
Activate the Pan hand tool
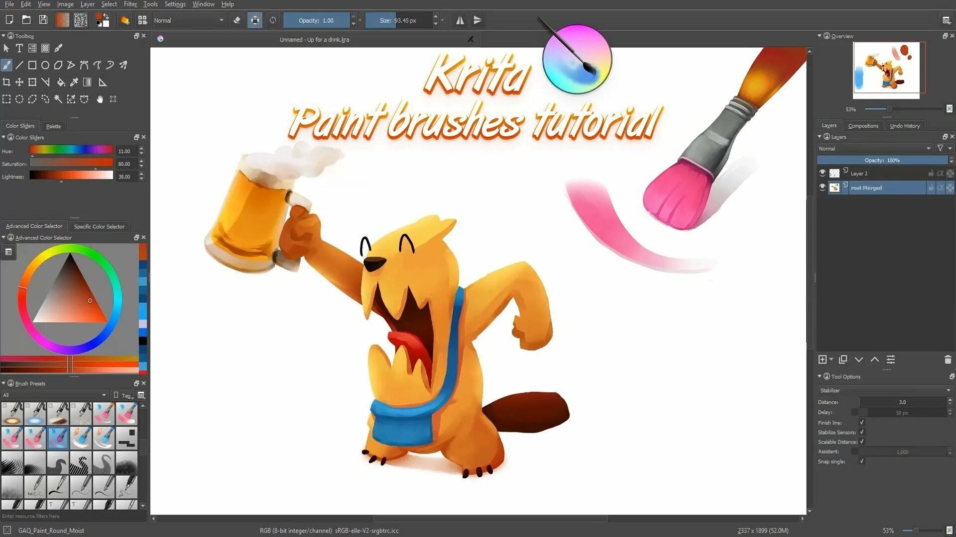(100, 99)
